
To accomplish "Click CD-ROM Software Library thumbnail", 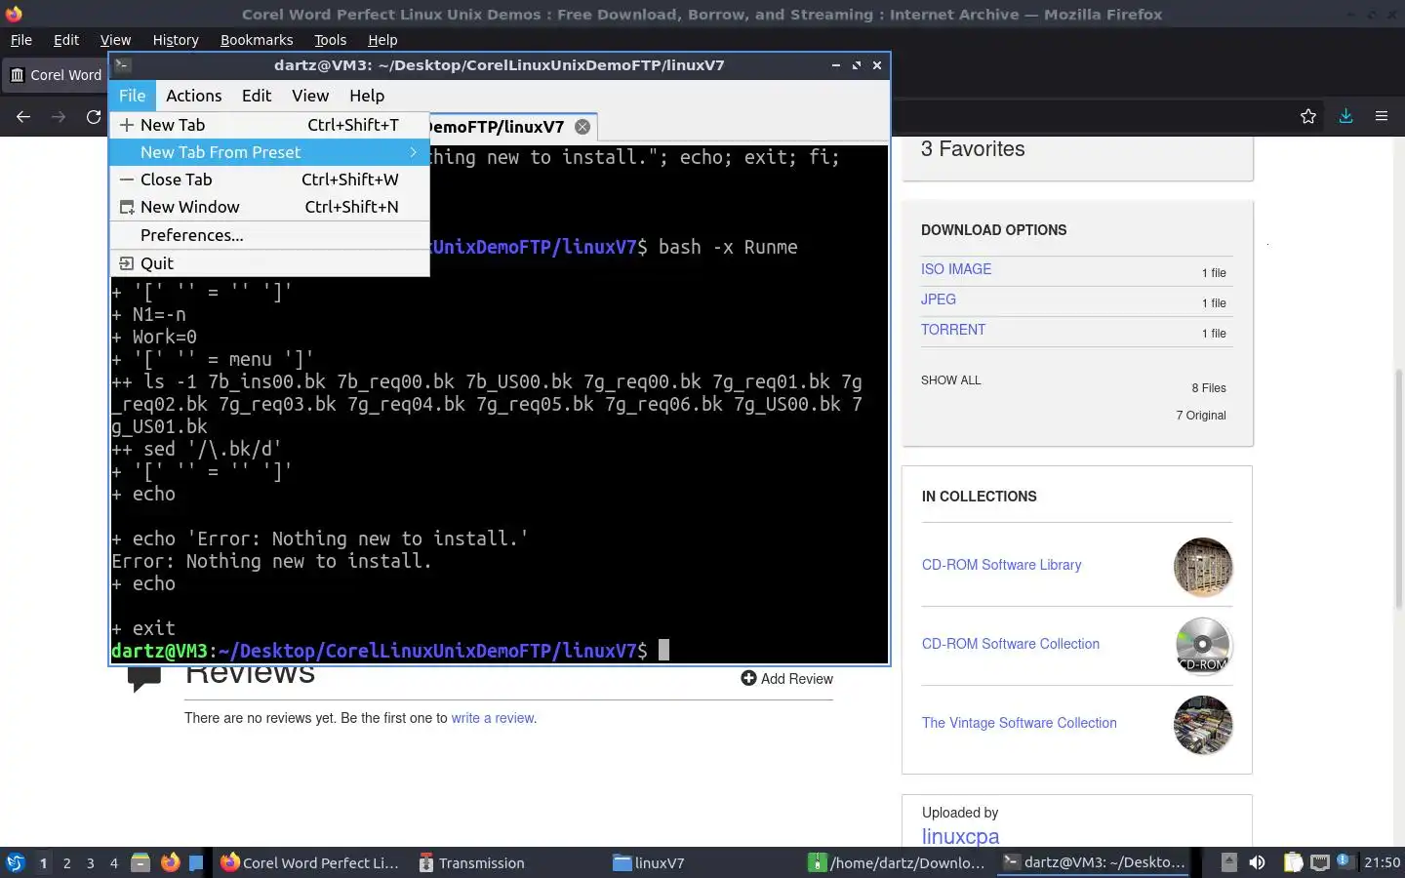I will [x=1203, y=567].
